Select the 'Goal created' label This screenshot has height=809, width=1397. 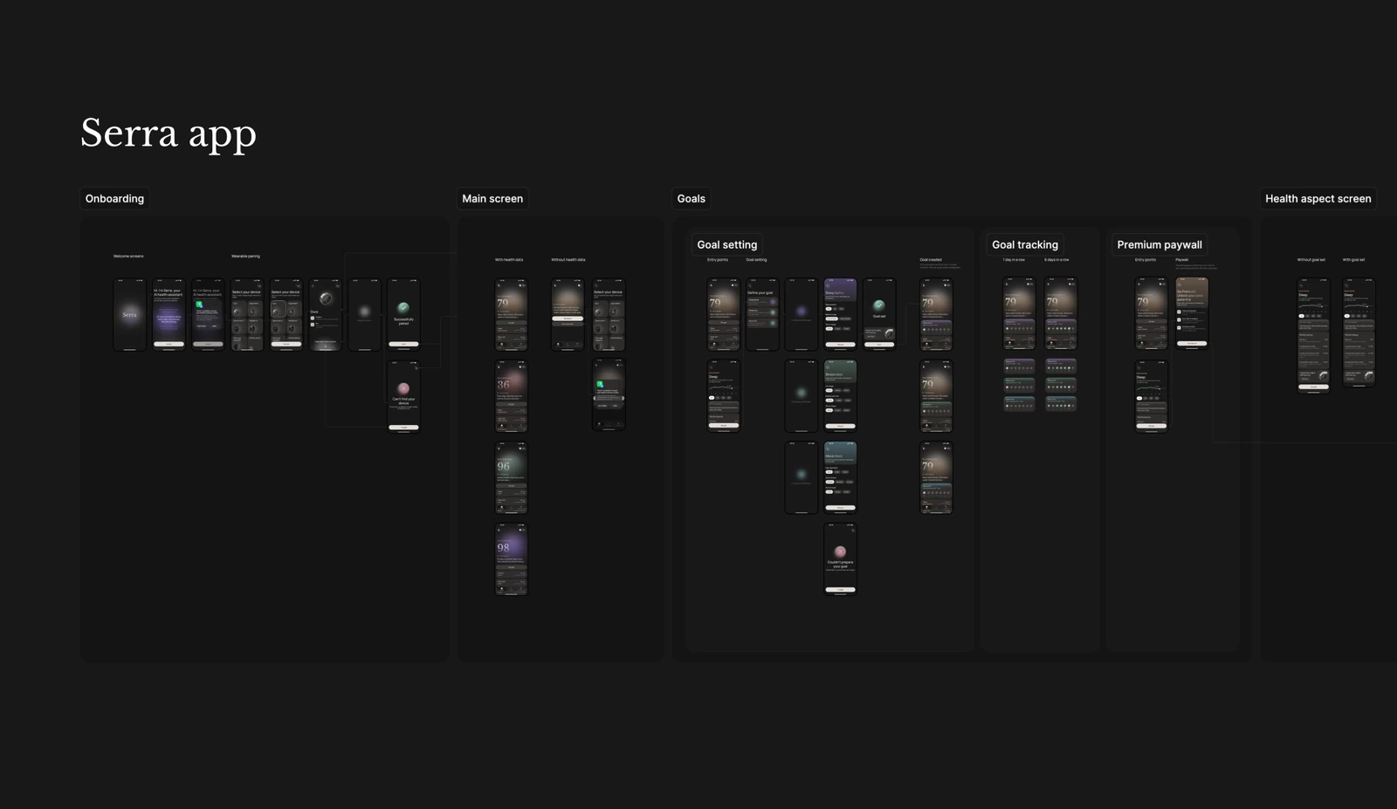(x=931, y=260)
